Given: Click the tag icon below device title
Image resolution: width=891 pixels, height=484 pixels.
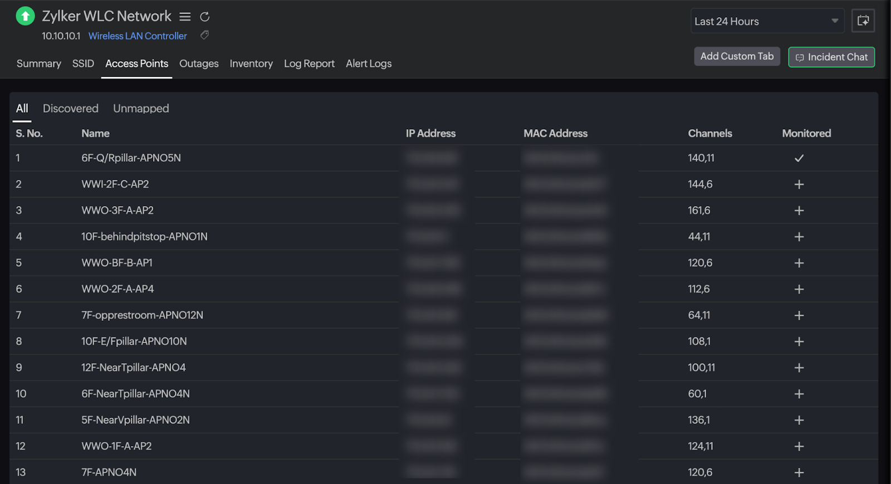Looking at the screenshot, I should (204, 35).
